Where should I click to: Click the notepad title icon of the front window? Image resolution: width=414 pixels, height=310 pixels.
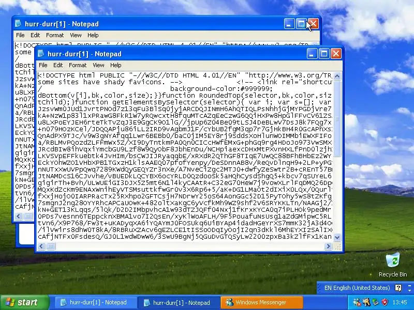click(x=41, y=54)
